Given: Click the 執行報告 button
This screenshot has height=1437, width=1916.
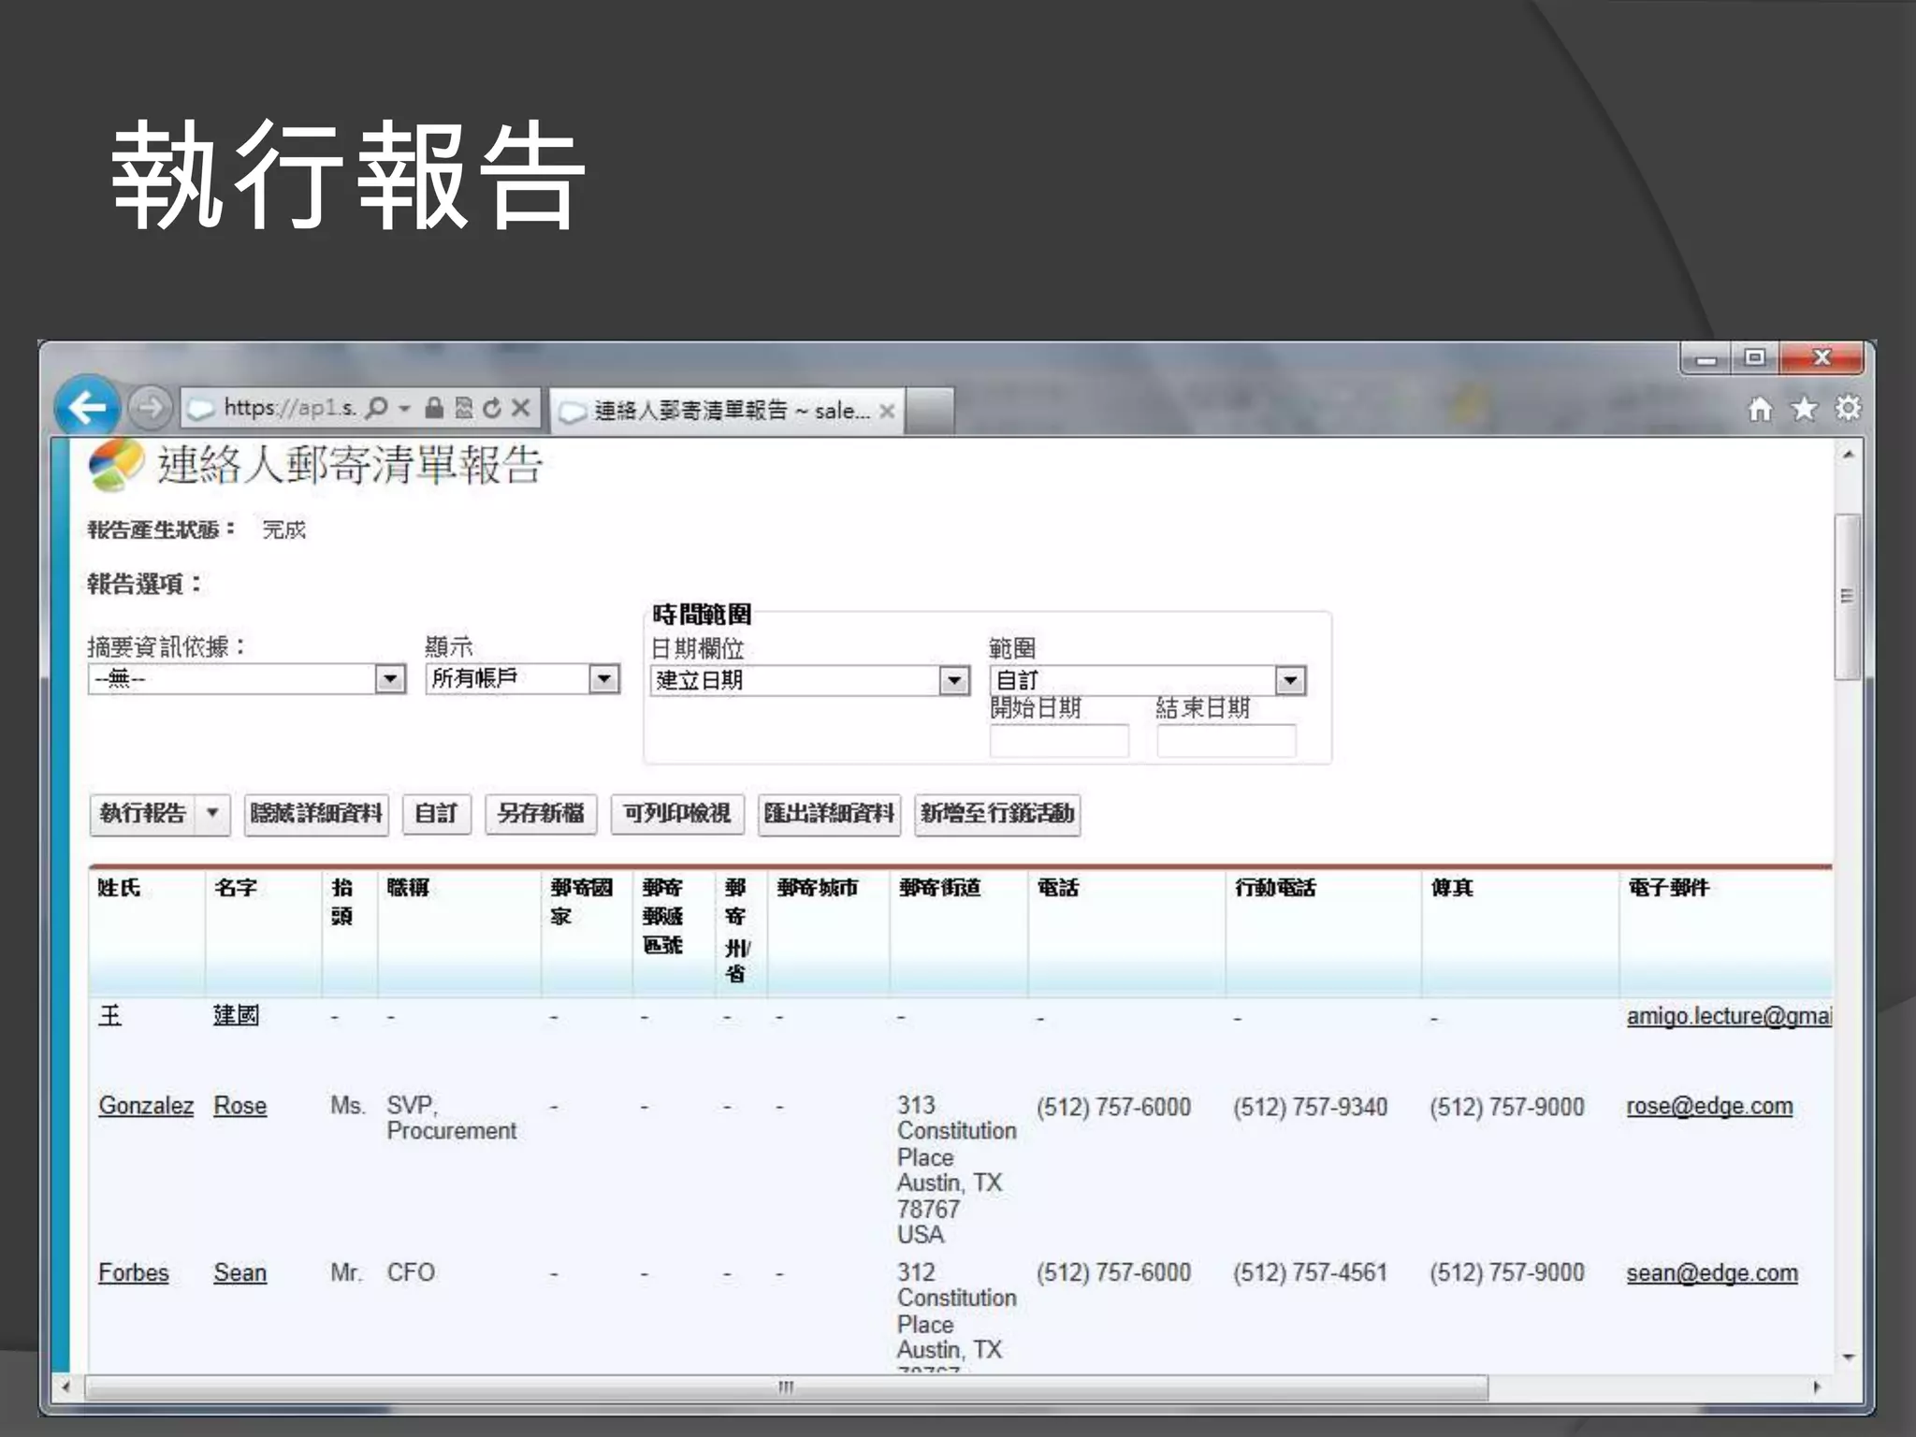Looking at the screenshot, I should point(143,813).
